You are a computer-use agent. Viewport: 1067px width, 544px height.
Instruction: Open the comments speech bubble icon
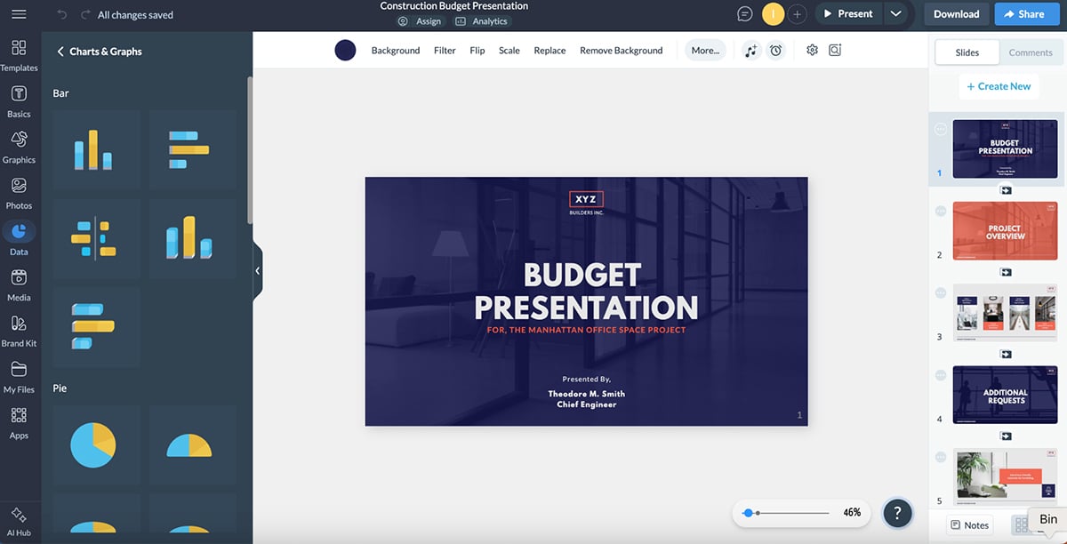(745, 14)
